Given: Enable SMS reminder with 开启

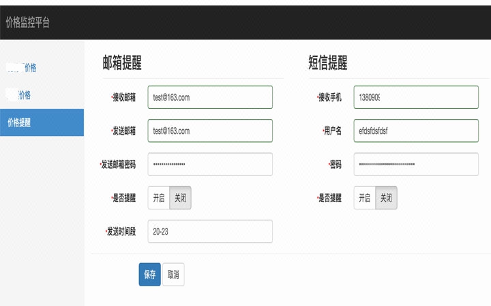Looking at the screenshot, I should 365,198.
